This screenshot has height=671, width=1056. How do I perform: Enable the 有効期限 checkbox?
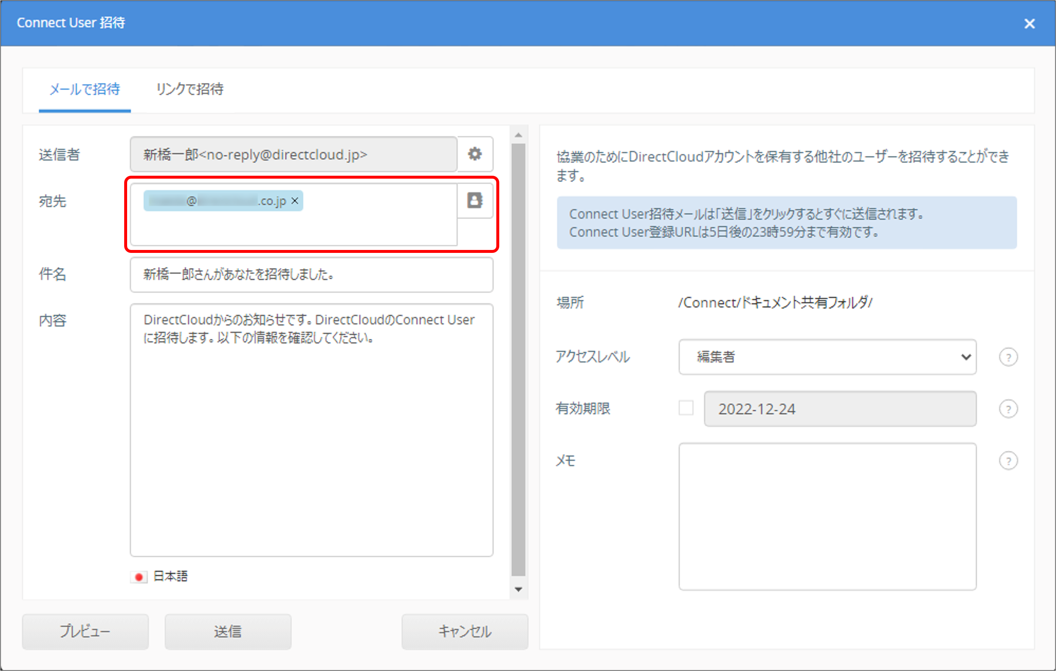(x=686, y=408)
